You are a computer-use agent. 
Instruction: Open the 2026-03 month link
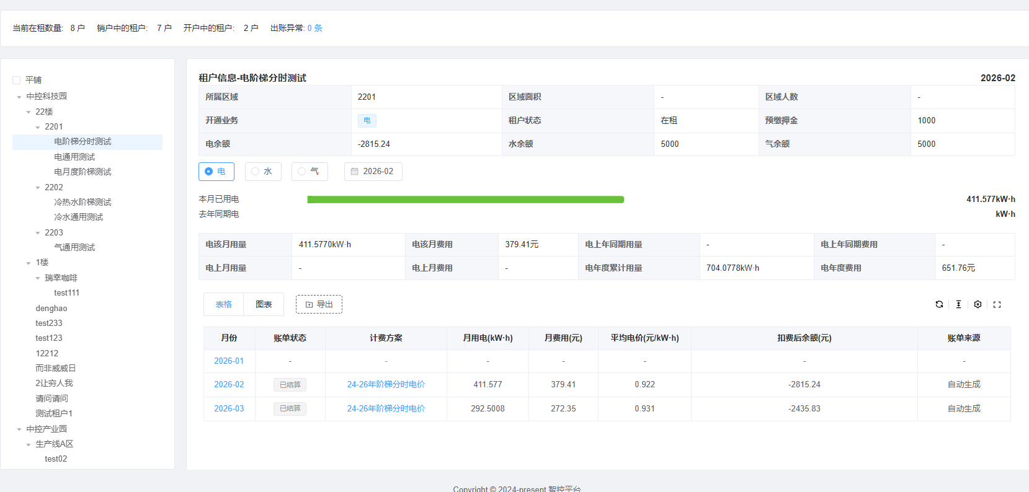coord(229,409)
